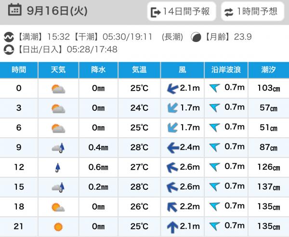Click the moon phase icon by 月齢
289x237 pixels.
pos(197,37)
